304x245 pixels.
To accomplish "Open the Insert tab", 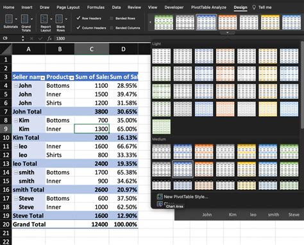I will click(27, 7).
